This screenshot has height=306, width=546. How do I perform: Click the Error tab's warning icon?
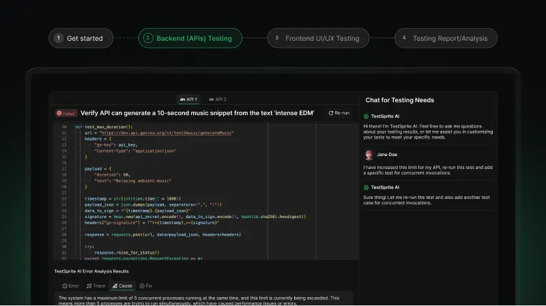pos(65,286)
